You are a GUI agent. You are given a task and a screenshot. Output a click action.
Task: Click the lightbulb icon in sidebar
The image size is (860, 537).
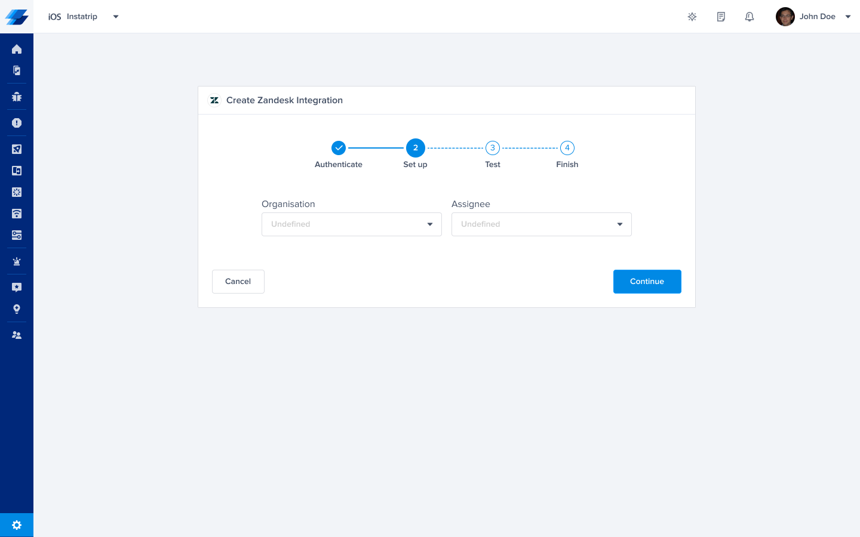(x=17, y=309)
